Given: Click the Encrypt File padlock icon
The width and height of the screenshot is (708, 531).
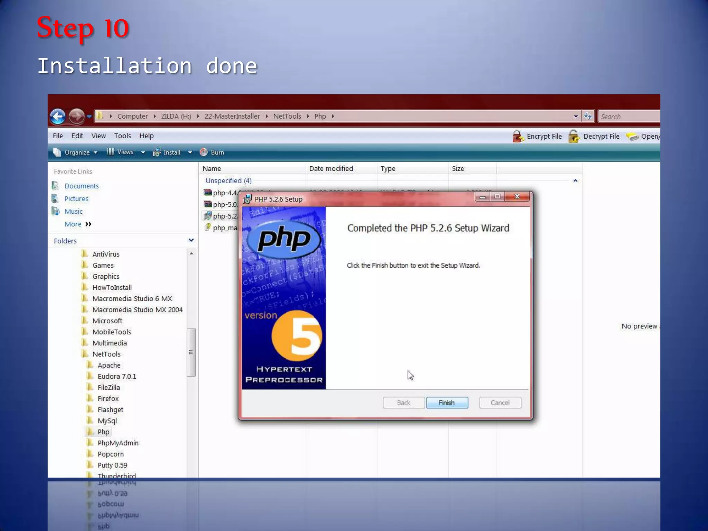Looking at the screenshot, I should (518, 136).
